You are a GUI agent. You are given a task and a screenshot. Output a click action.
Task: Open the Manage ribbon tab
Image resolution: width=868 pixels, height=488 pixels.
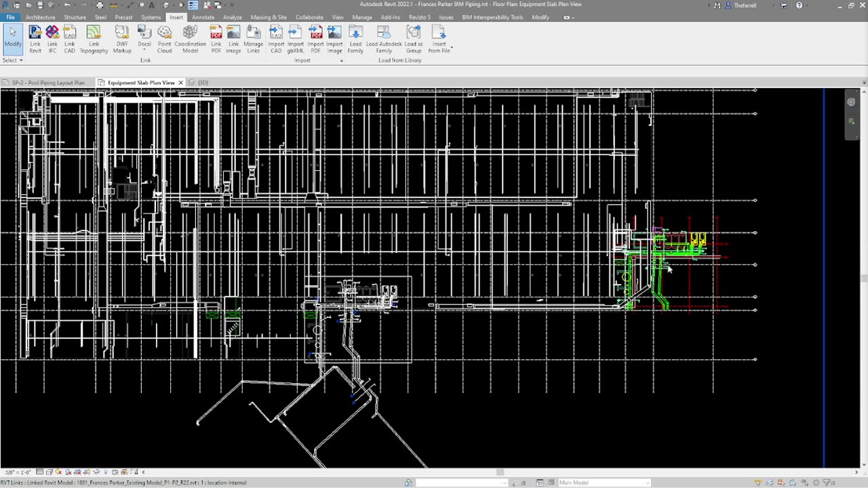tap(361, 17)
